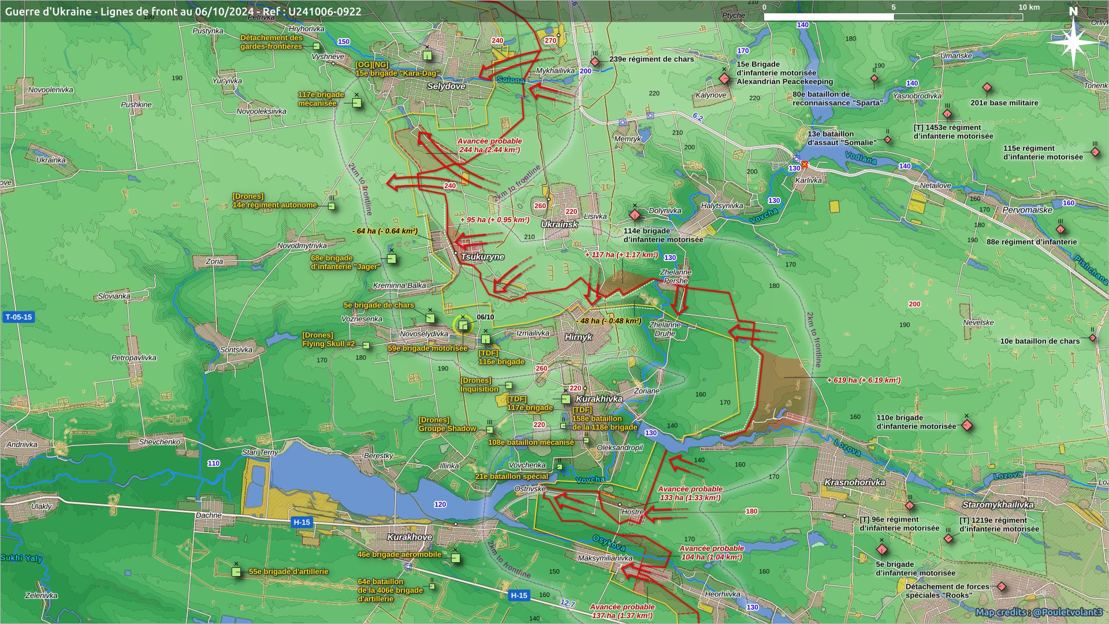Select the 55e brigade d'artillerie square icon
The height and width of the screenshot is (624, 1109).
point(236,572)
